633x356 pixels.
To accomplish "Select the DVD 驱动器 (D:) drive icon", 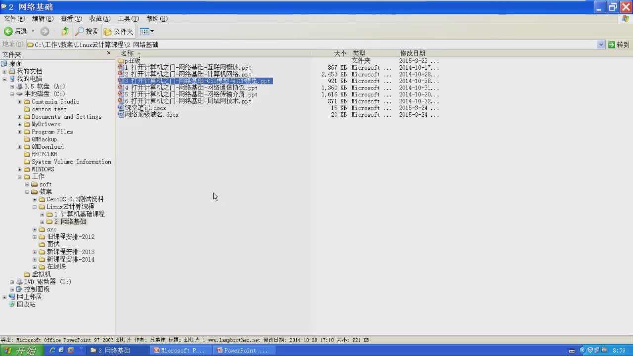I will (20, 282).
